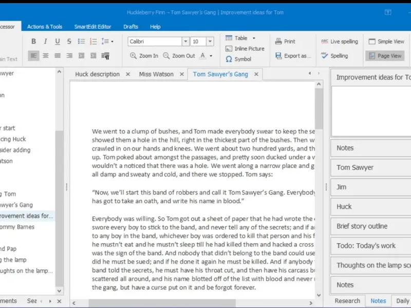
Task: Apply bulleted list formatting
Action: (x=81, y=42)
